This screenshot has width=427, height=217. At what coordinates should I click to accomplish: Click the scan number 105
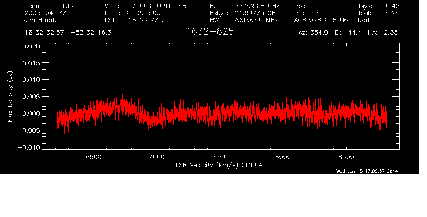click(67, 6)
